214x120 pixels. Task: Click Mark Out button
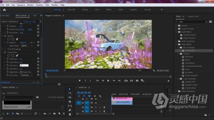coord(90,81)
